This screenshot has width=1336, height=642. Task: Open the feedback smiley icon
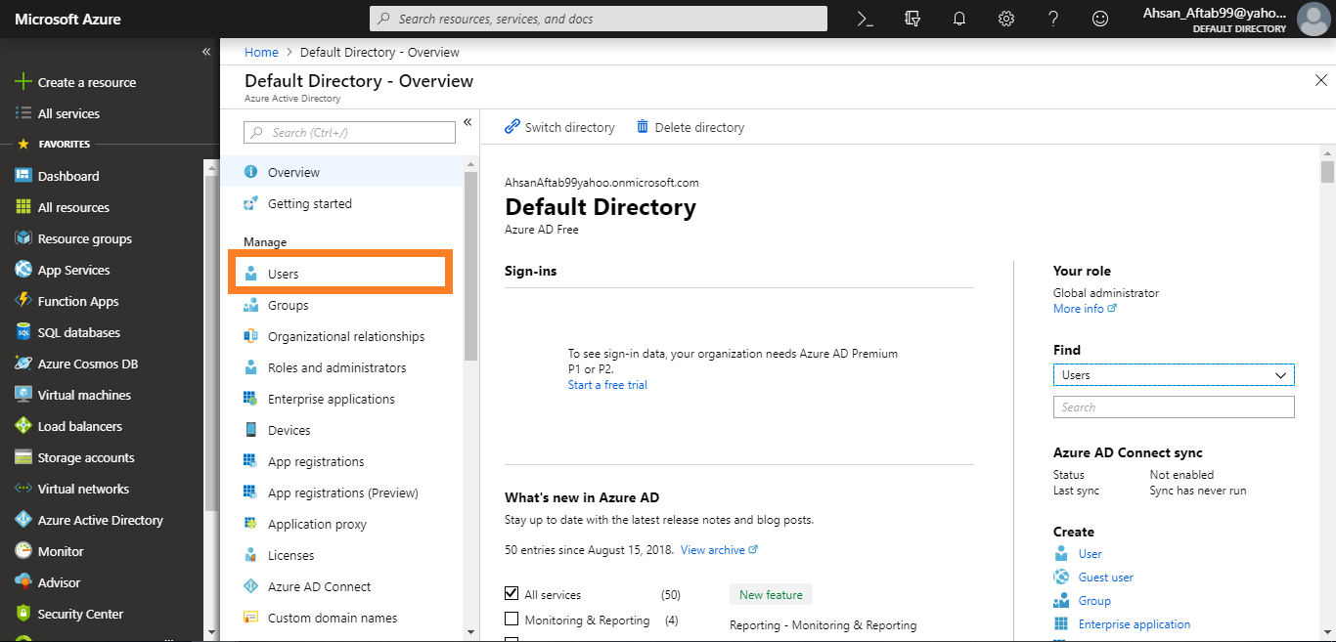click(1099, 19)
